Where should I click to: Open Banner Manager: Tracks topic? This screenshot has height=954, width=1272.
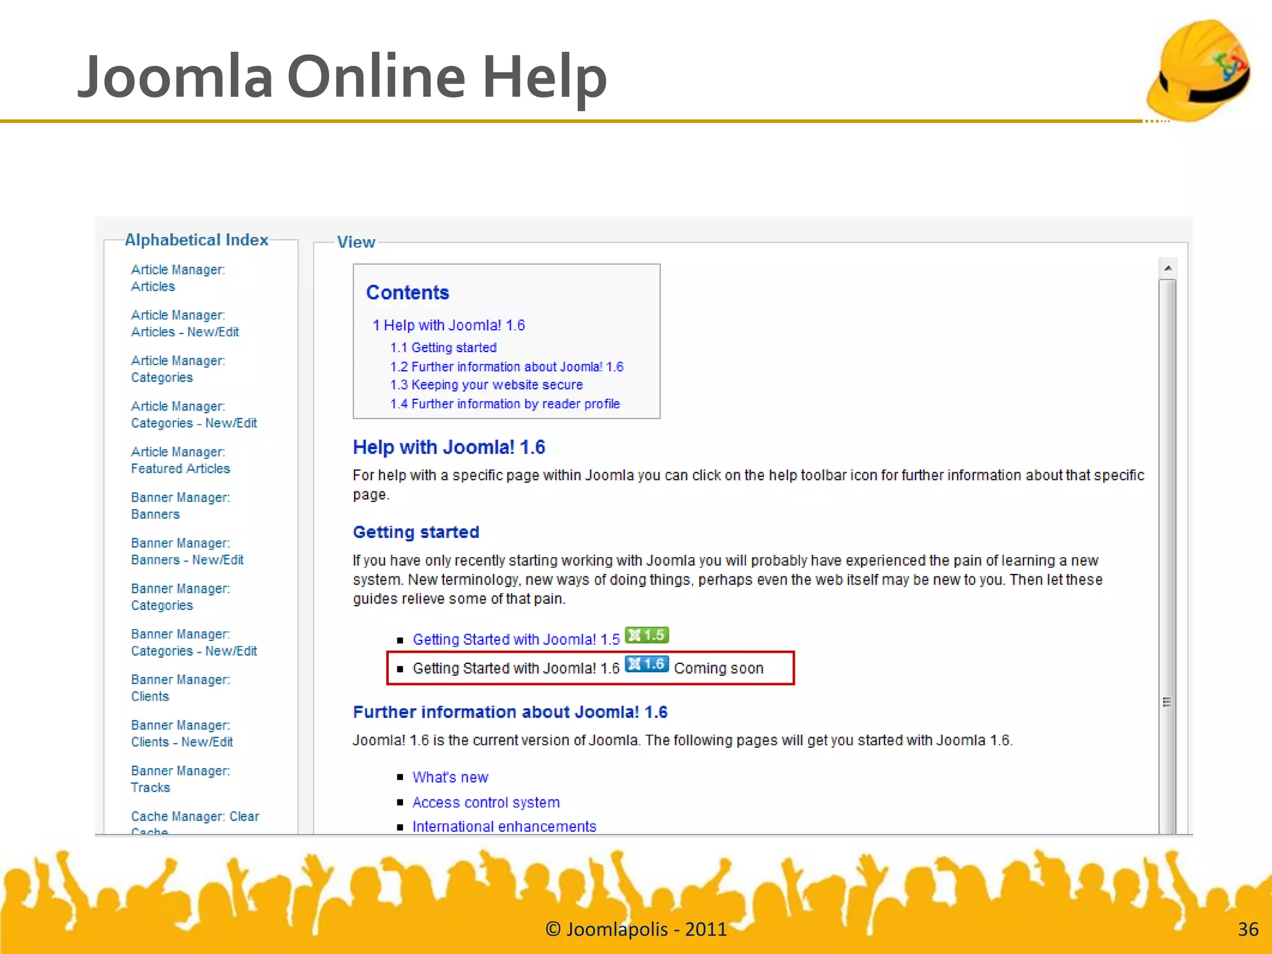[x=180, y=779]
